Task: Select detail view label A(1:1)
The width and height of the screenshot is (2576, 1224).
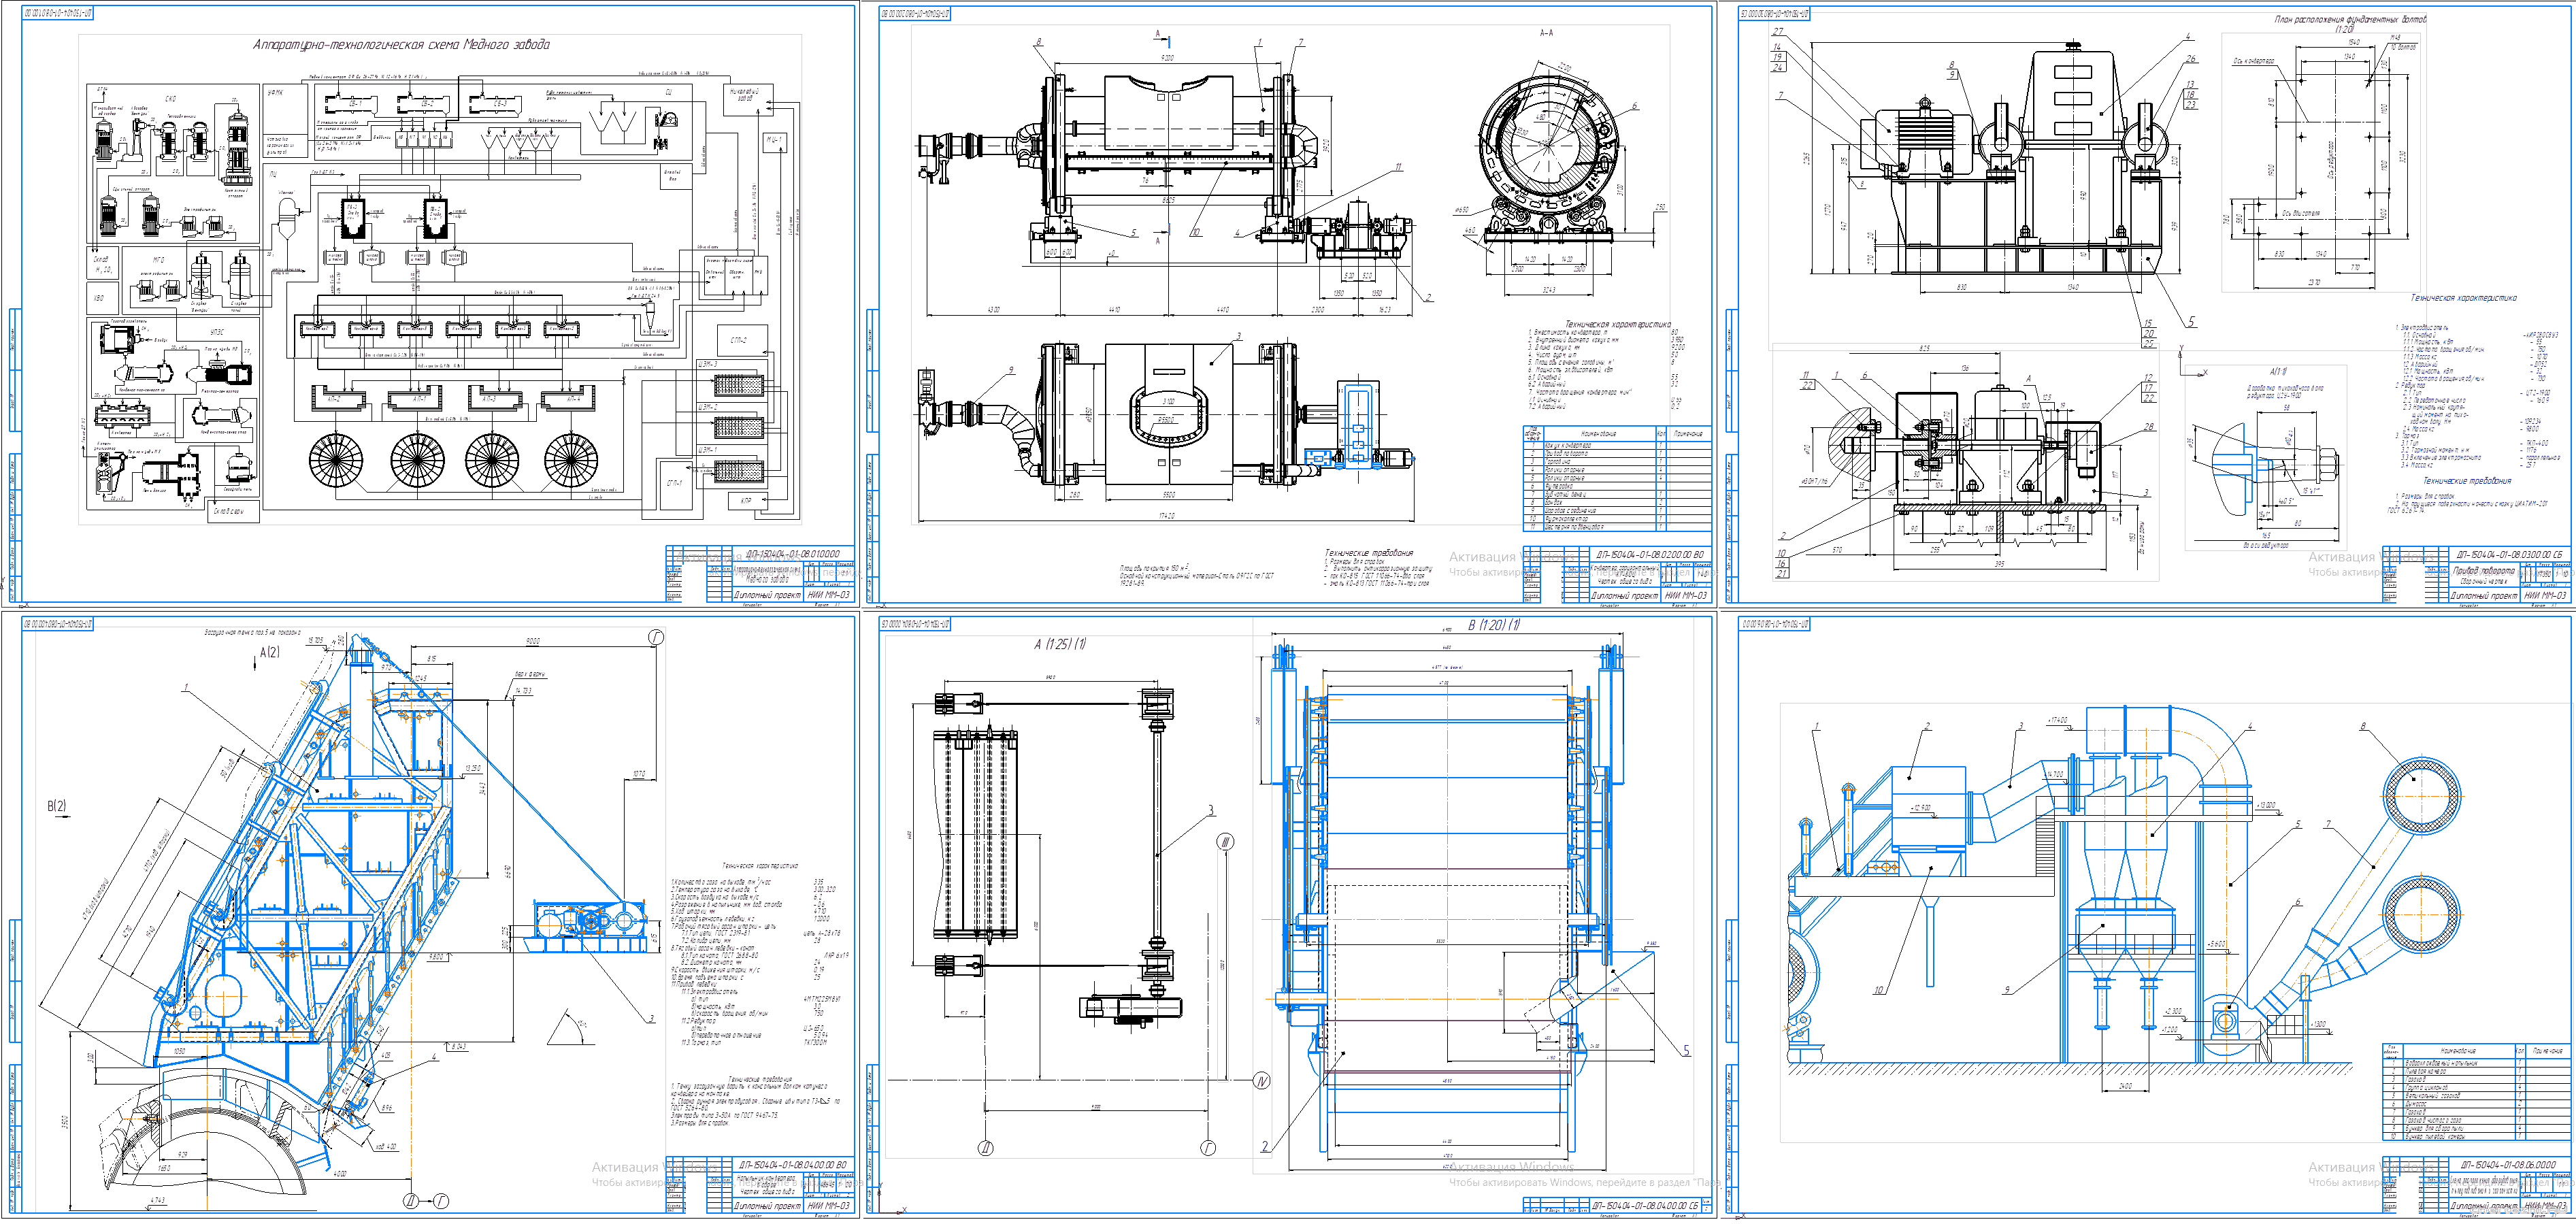Action: 2278,371
